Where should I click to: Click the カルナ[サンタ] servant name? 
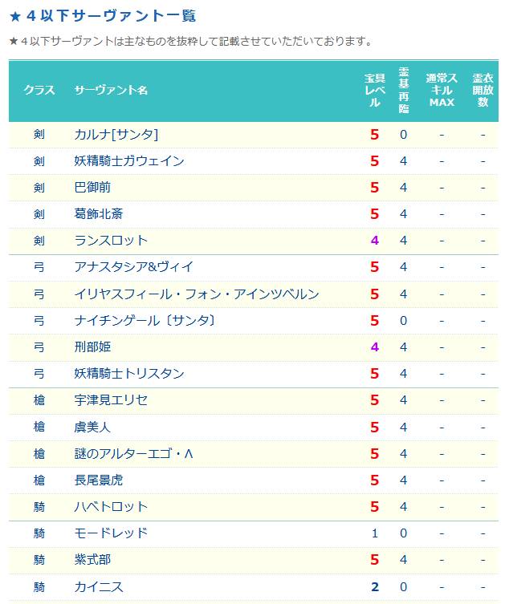(116, 135)
